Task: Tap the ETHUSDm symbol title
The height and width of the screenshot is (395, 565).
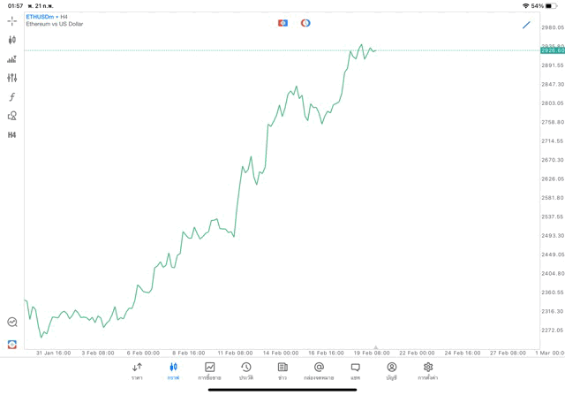Action: pos(40,17)
